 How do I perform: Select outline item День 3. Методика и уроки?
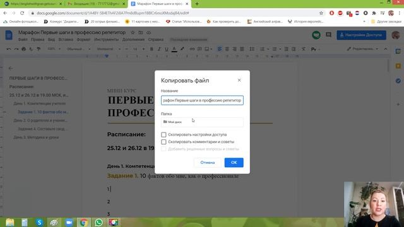[x=36, y=137]
